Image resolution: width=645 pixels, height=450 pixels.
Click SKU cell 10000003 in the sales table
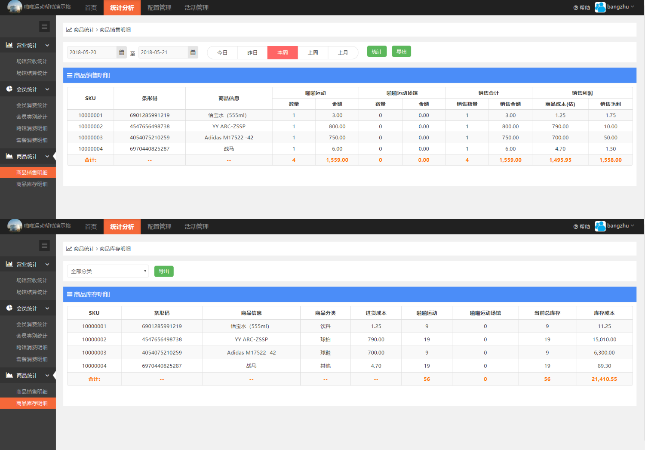[90, 138]
